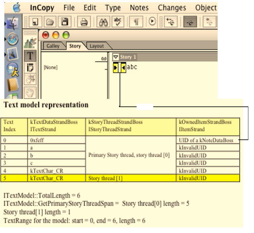Viewport: 254px width, 233px height.
Task: Open the InCopy application menu
Action: 42,8
